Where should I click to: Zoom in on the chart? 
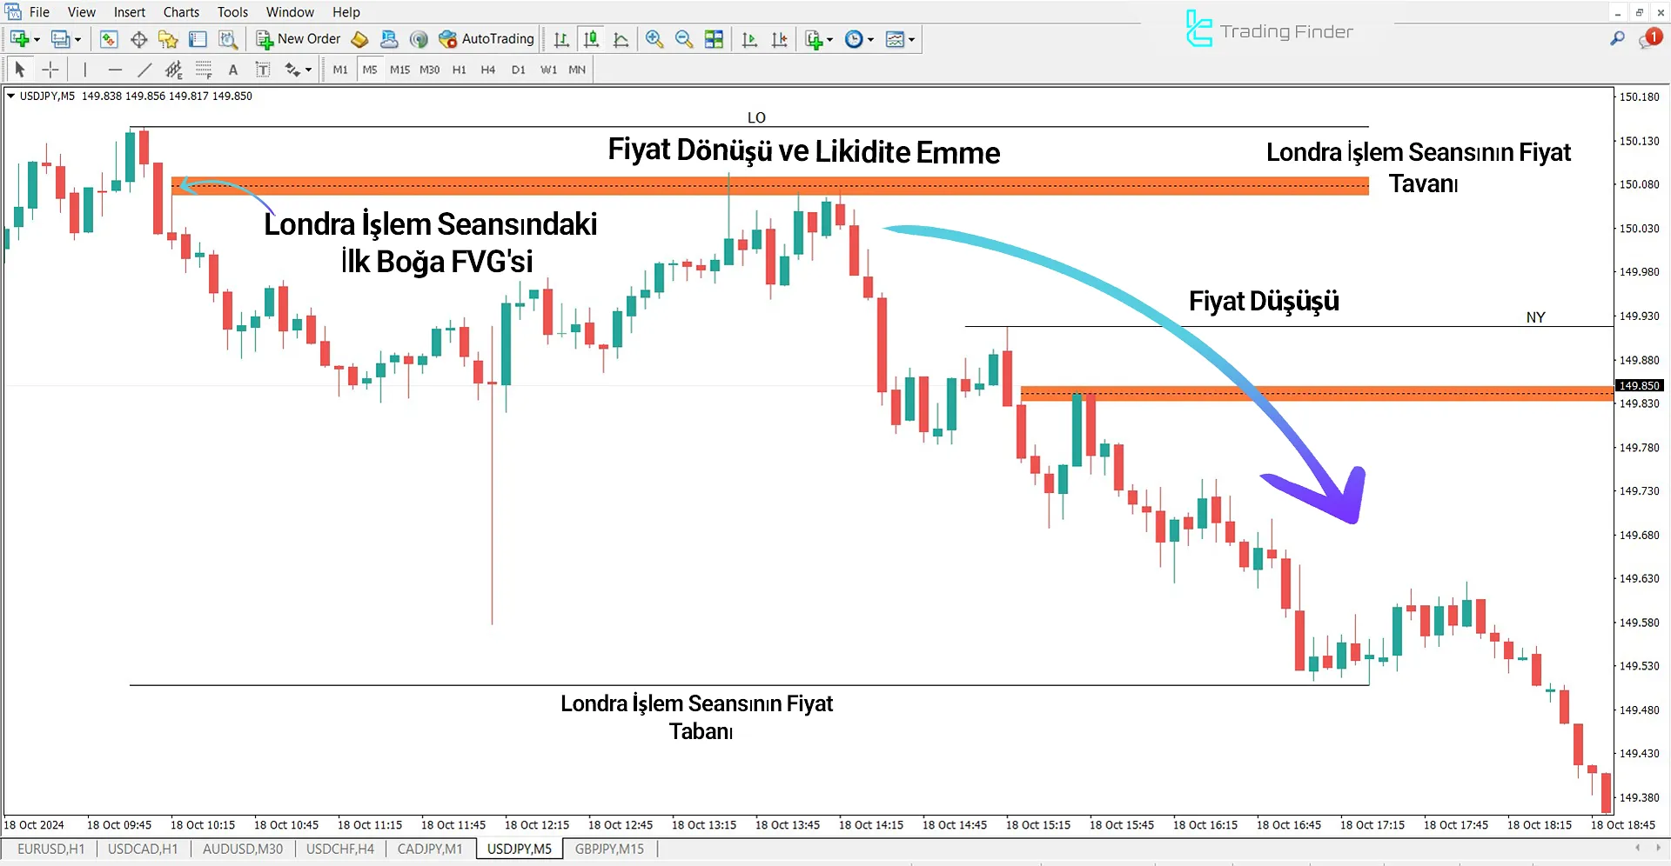point(654,38)
